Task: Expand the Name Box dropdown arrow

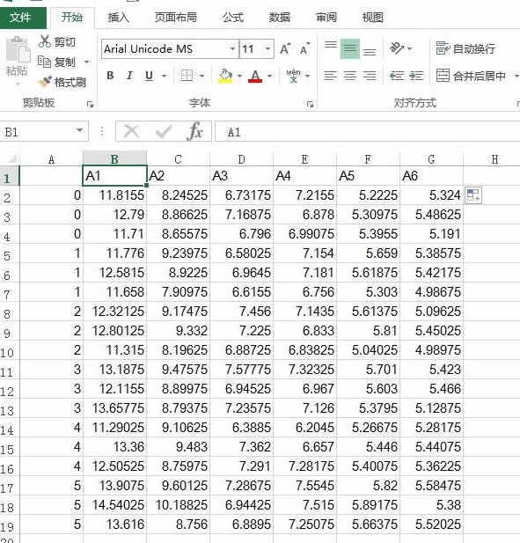Action: [79, 130]
